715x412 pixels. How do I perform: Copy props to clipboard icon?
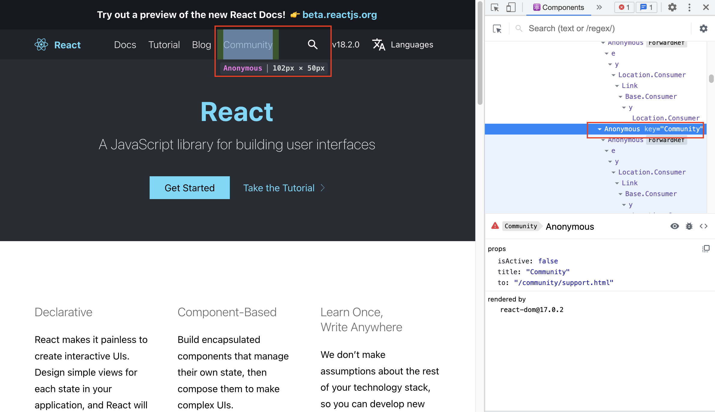click(x=706, y=249)
